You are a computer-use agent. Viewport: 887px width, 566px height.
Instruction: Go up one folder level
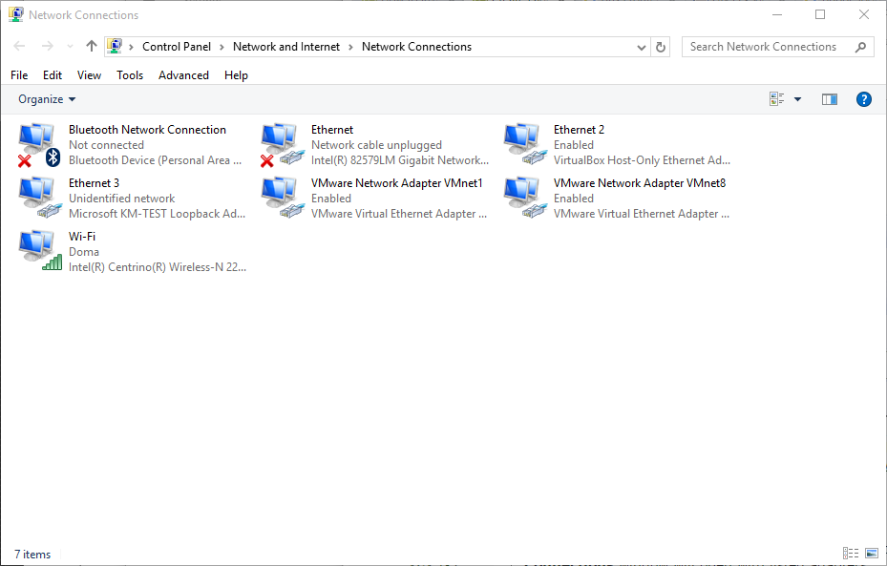click(91, 47)
